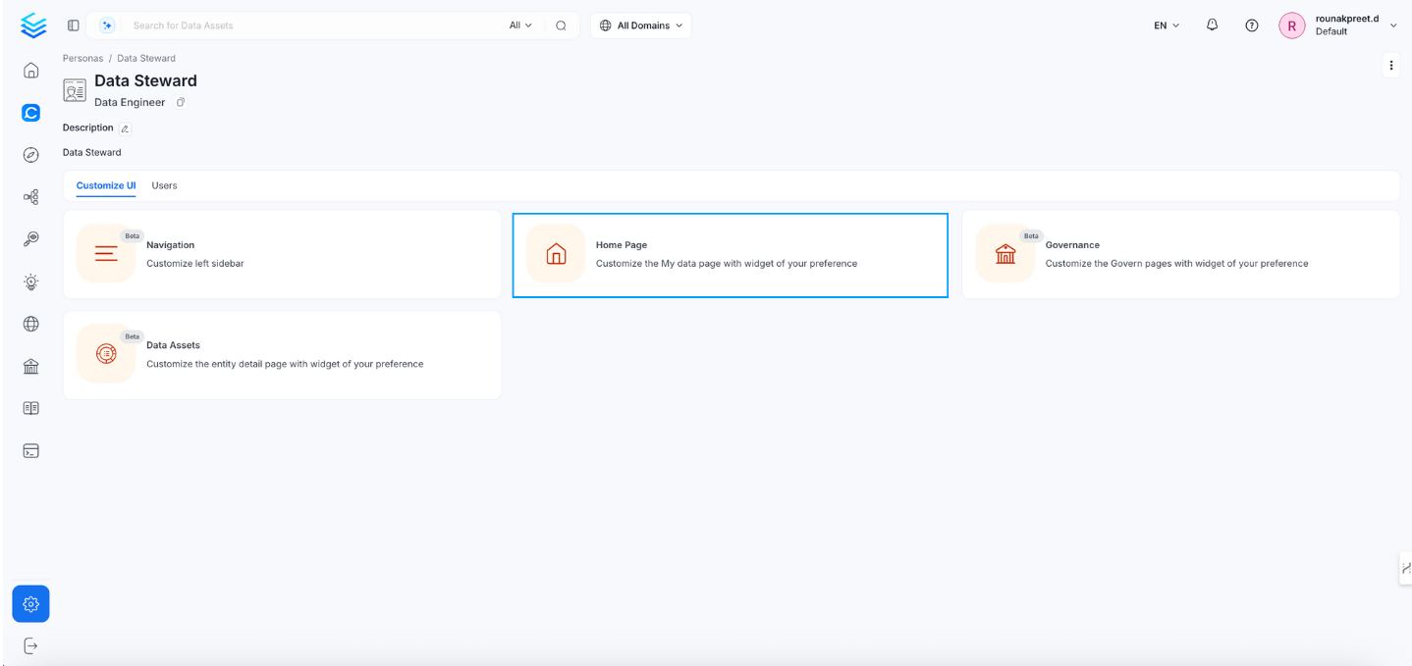Expand the All Domains dropdown
The image size is (1412, 666).
pos(640,25)
